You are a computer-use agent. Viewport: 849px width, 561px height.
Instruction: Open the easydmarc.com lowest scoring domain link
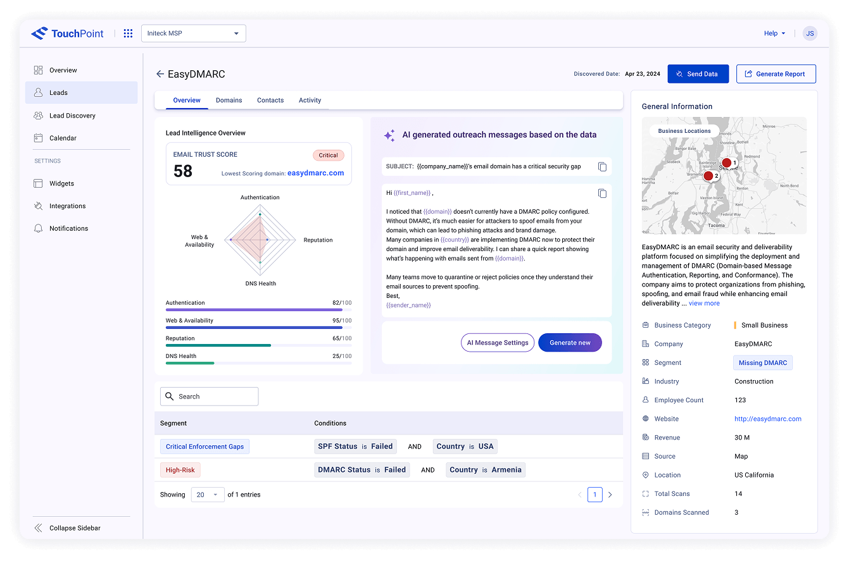tap(316, 173)
